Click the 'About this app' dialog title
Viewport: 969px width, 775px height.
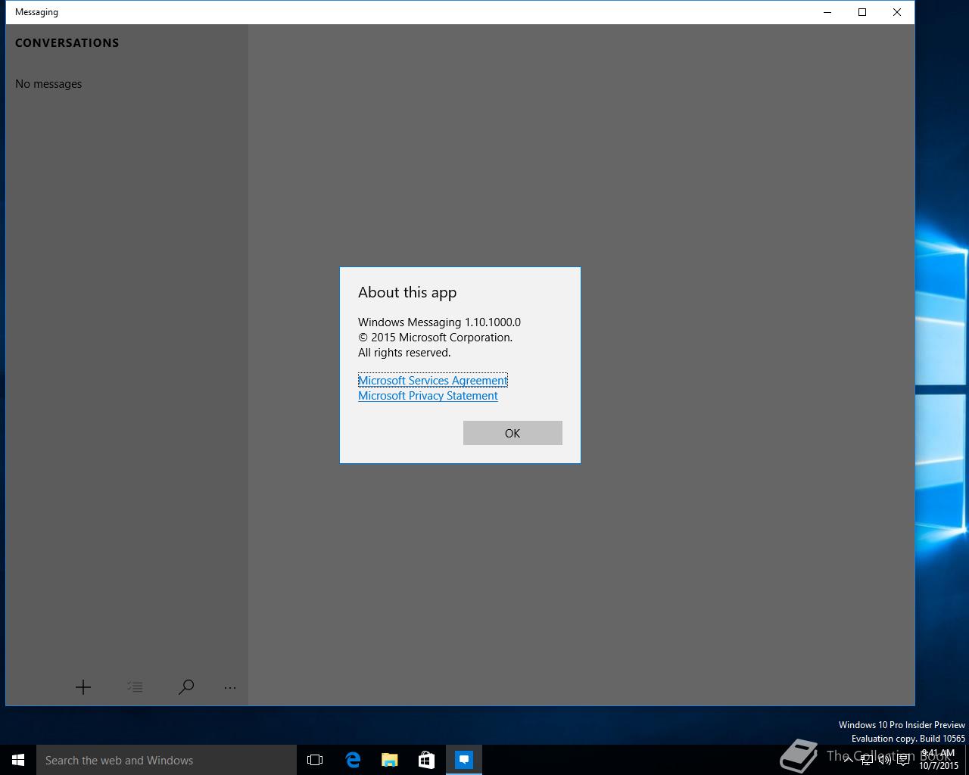pyautogui.click(x=407, y=292)
